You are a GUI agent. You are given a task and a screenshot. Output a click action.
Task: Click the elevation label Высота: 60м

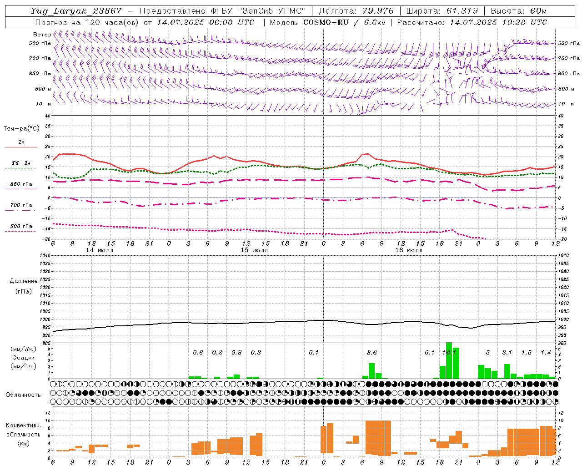click(518, 11)
